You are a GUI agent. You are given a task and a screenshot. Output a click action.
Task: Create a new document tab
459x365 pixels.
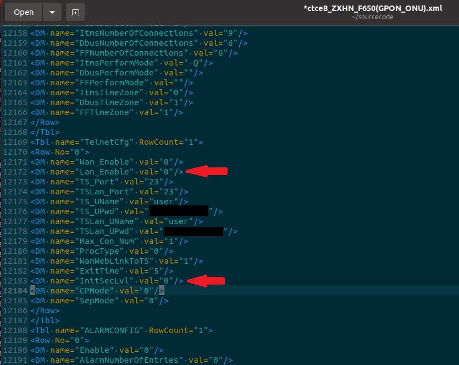coord(75,12)
